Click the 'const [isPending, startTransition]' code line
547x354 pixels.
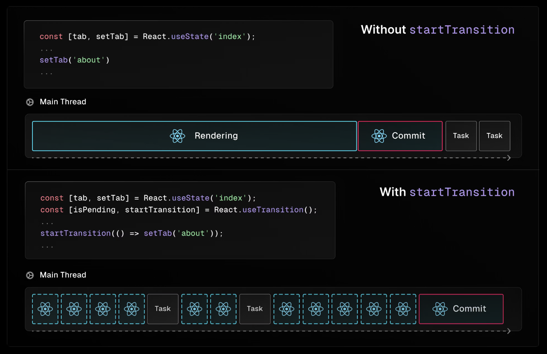tap(179, 210)
